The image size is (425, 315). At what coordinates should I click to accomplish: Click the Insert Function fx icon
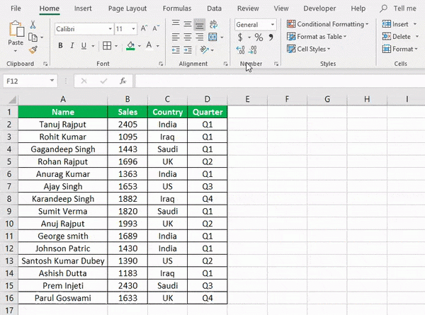(123, 81)
